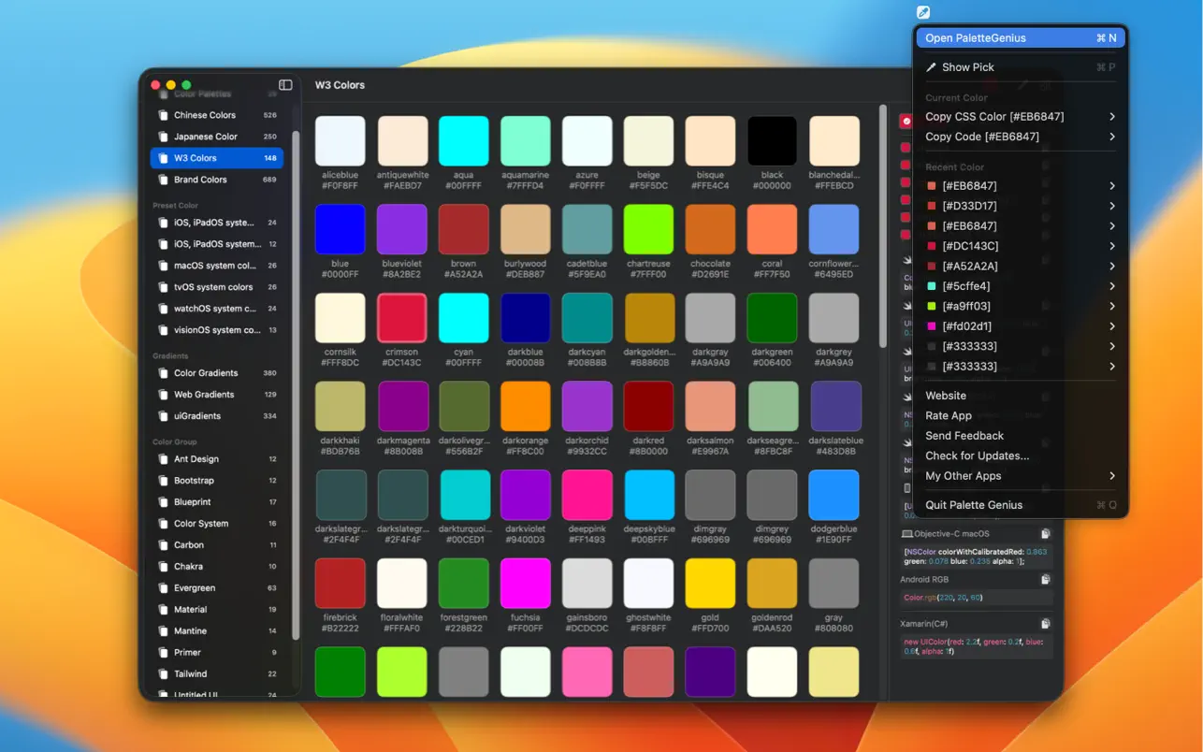Click the copy icon for Xamarin(C#) snippet
1203x752 pixels.
[x=1045, y=622]
